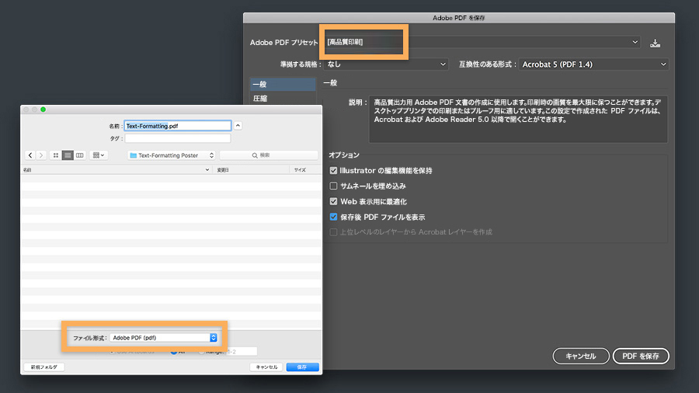Image resolution: width=699 pixels, height=393 pixels.
Task: Switch the file browser to icon view
Action: (x=56, y=155)
